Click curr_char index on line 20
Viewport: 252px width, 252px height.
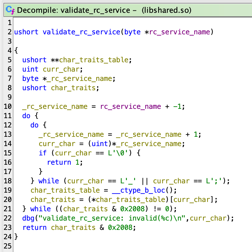[x=192, y=200]
